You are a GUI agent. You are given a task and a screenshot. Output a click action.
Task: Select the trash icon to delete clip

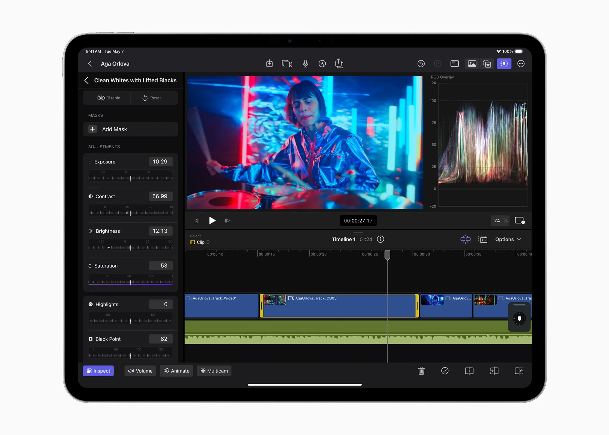[x=421, y=371]
